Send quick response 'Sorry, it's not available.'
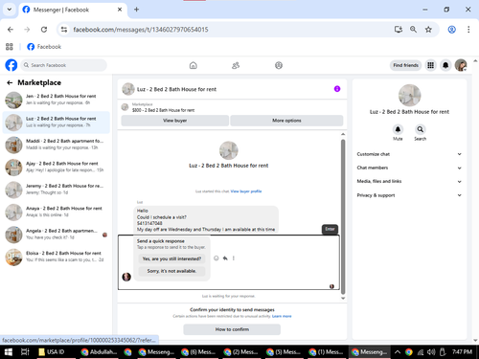Image resolution: width=479 pixels, height=359 pixels. 171,271
